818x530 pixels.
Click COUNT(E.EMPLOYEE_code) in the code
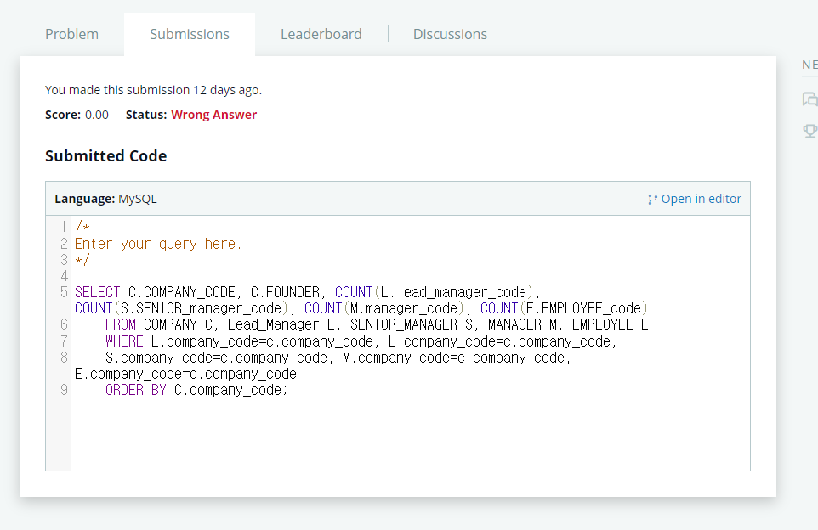(564, 308)
